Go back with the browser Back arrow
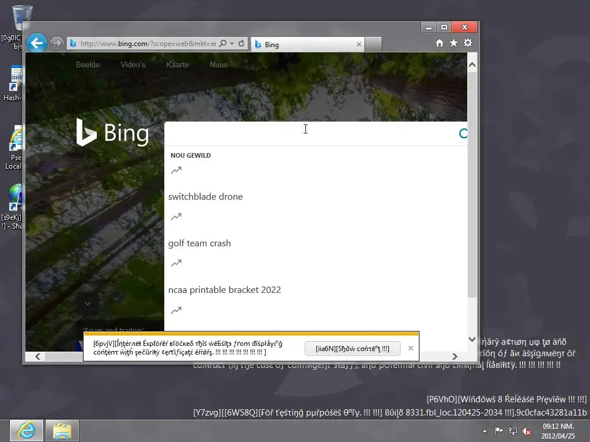This screenshot has height=442, width=590. [x=36, y=43]
